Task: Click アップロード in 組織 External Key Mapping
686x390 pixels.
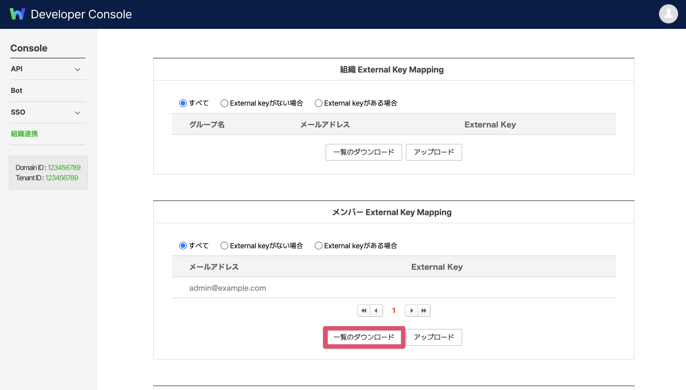Action: tap(434, 152)
